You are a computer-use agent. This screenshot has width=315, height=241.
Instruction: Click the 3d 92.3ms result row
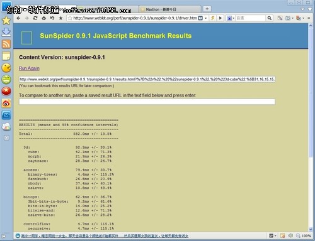(67, 147)
